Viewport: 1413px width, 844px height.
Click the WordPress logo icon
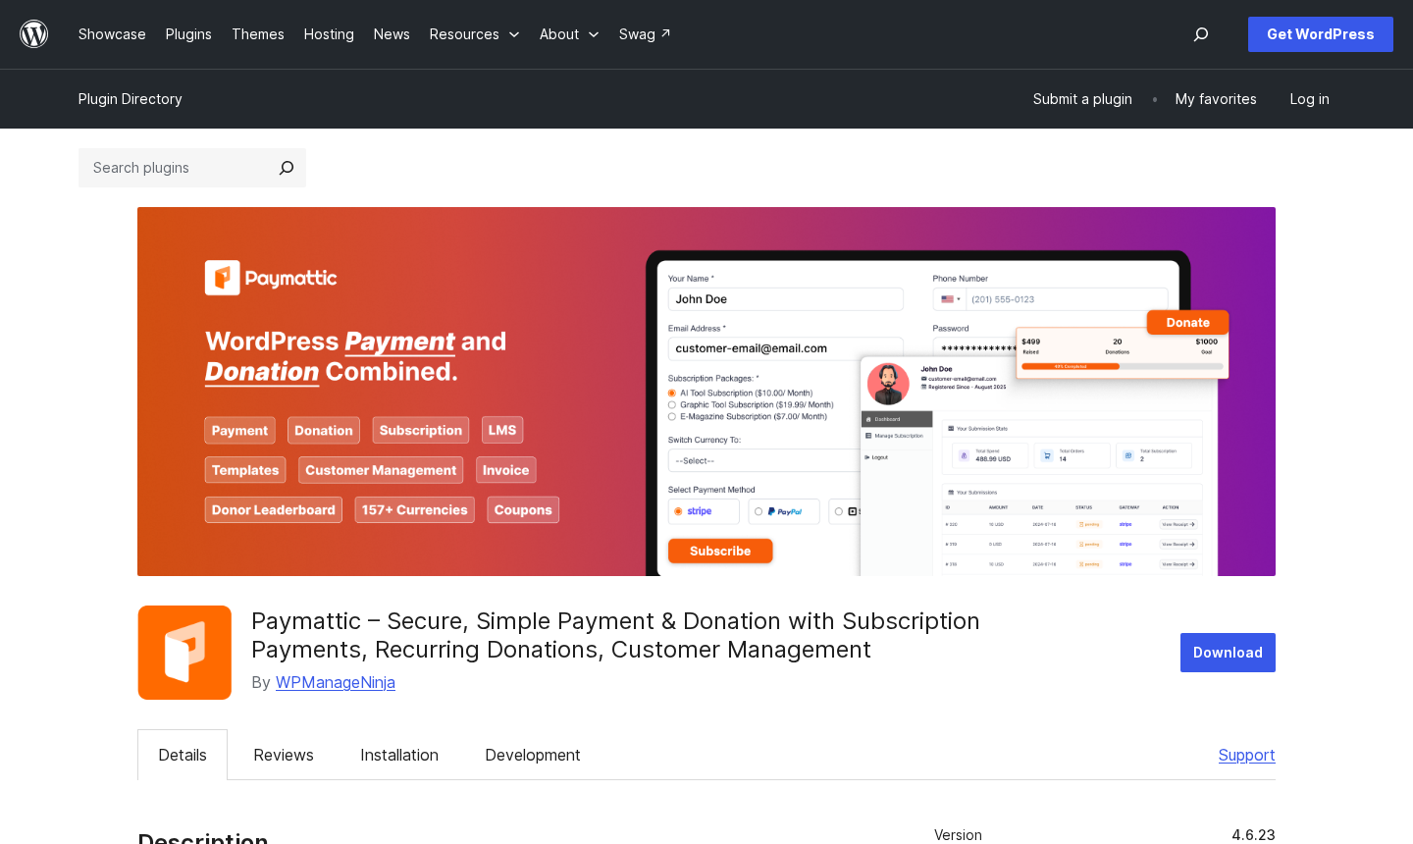point(34,34)
